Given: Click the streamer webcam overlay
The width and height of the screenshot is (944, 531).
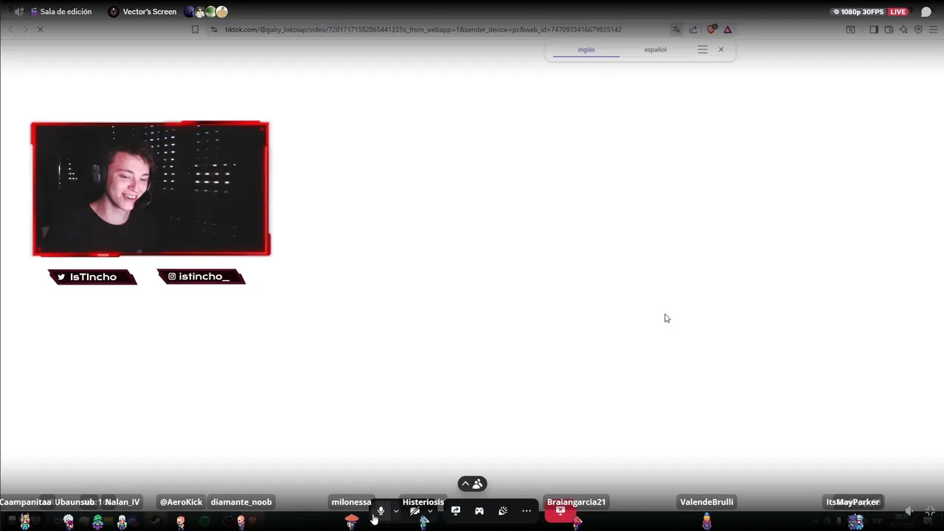Looking at the screenshot, I should pos(150,189).
